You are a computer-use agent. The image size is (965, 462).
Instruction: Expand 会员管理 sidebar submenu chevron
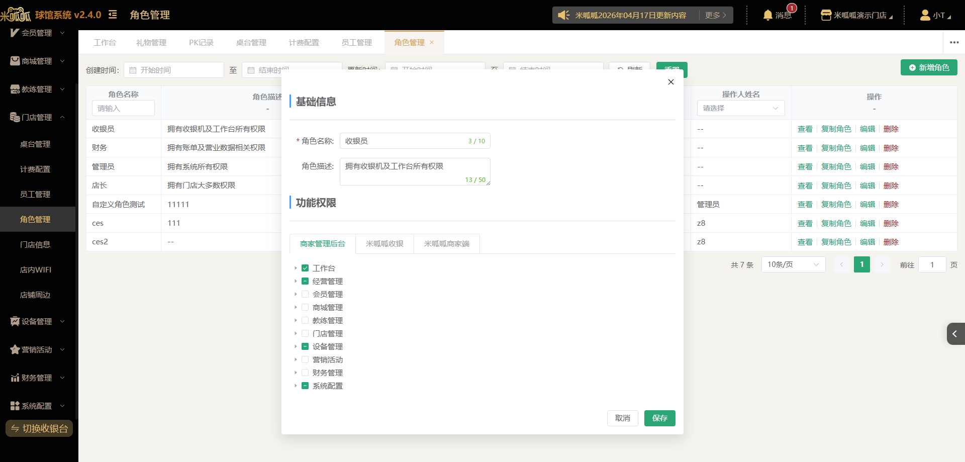click(62, 33)
